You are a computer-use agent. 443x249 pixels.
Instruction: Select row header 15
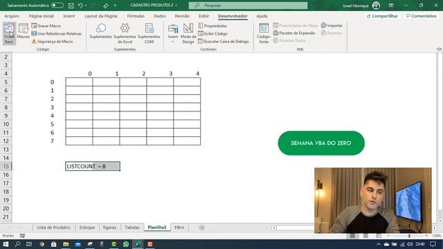pyautogui.click(x=6, y=166)
